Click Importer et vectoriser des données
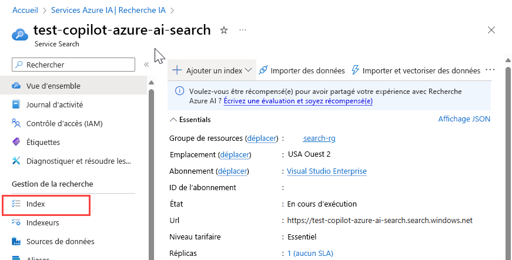This screenshot has height=260, width=512. pos(421,70)
